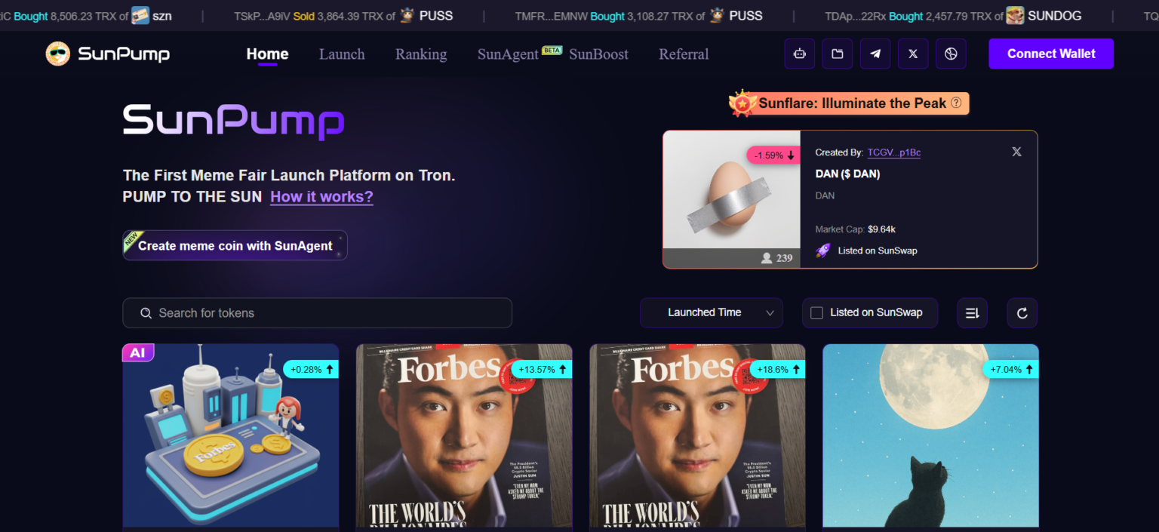Open the moon and cat token thumbnail

[930, 435]
